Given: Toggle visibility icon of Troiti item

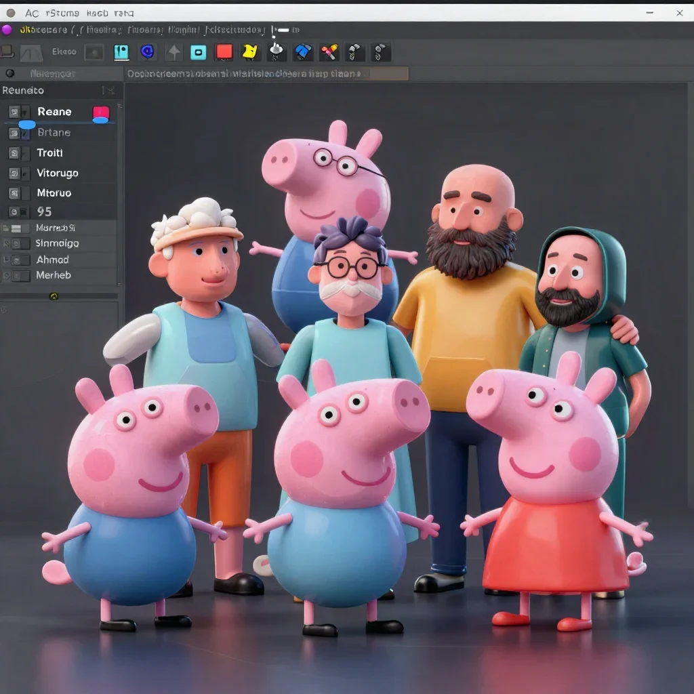Looking at the screenshot, I should pyautogui.click(x=14, y=153).
